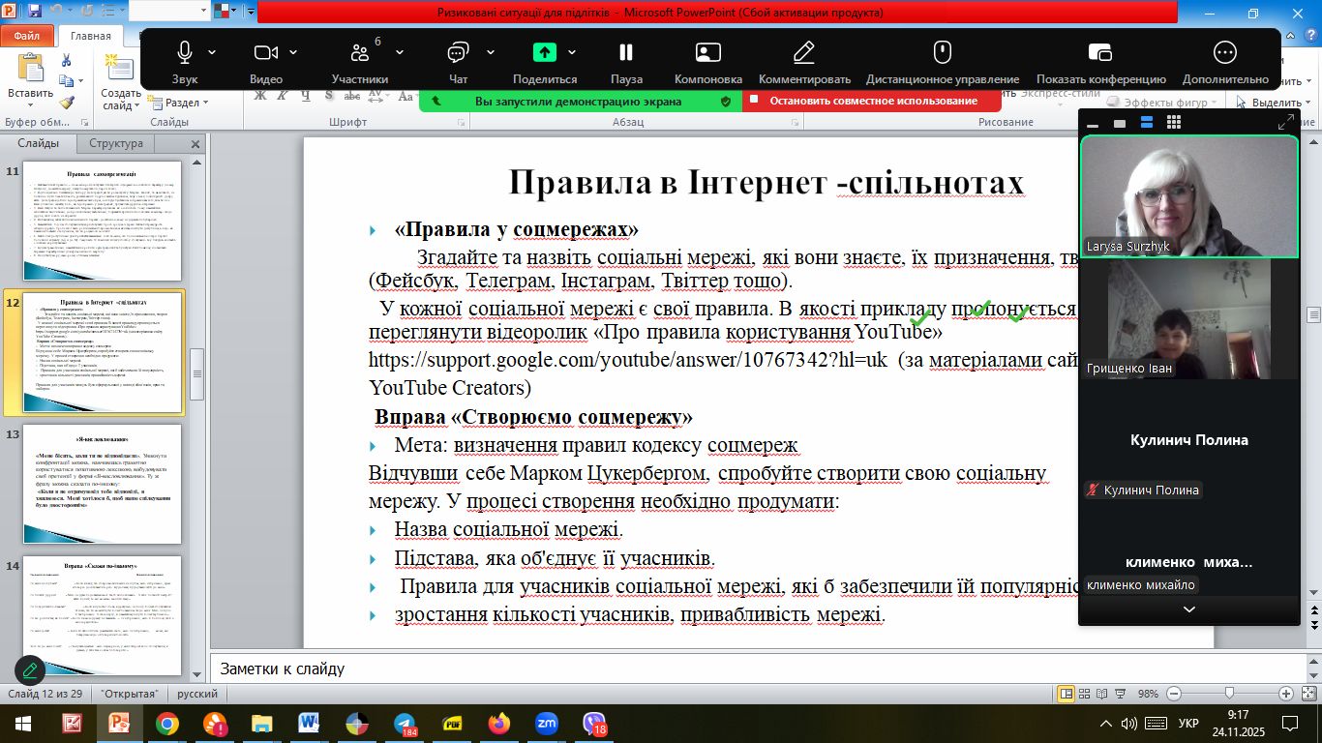1322x743 pixels.
Task: Select slide 13 thumbnail in slides pane
Action: point(102,483)
